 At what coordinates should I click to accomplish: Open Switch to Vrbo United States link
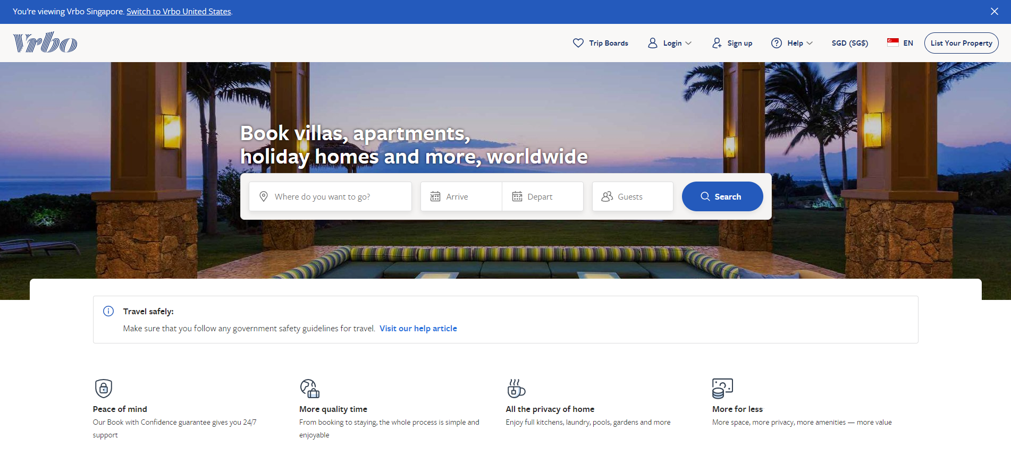[x=179, y=12]
